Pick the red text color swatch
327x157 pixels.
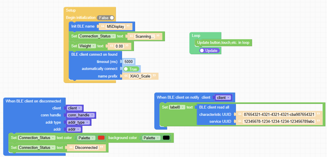coord(101,138)
